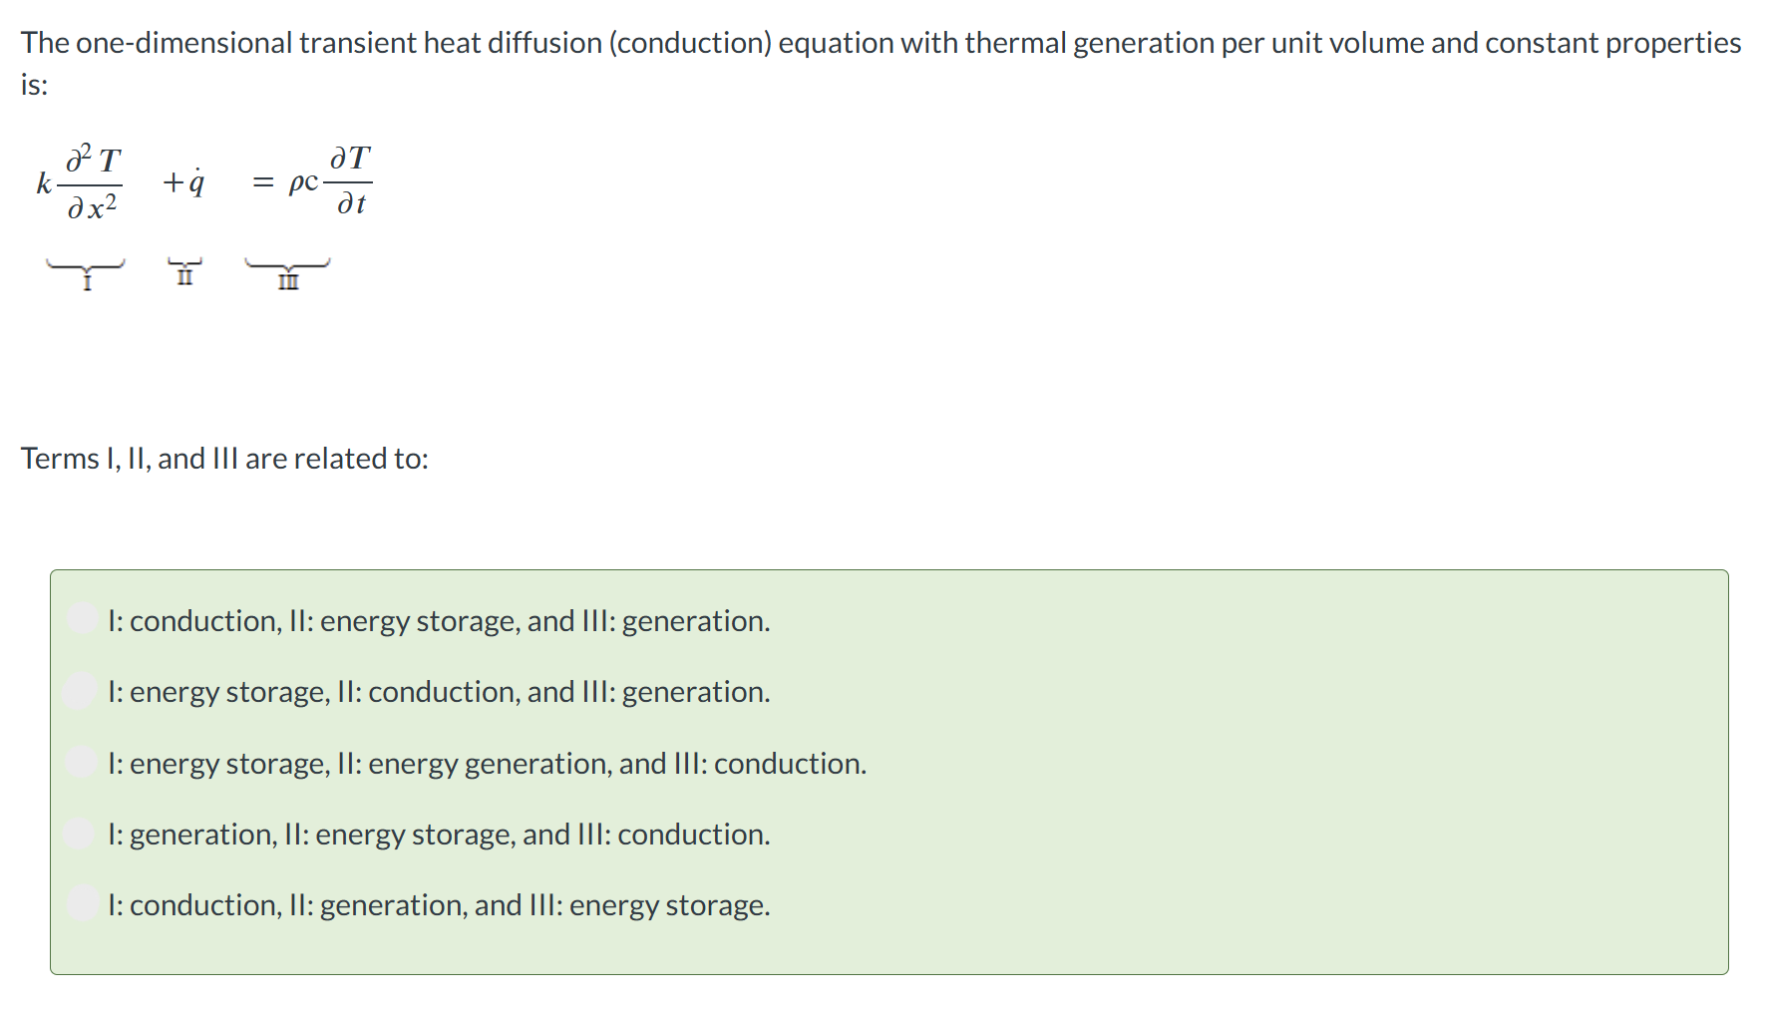Click the heat diffusion equation question heading
The height and width of the screenshot is (1011, 1769).
point(882,63)
